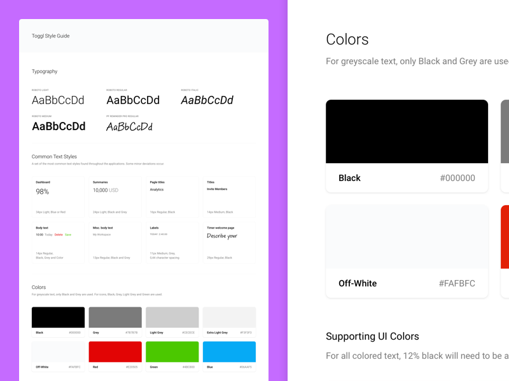Screen dimensions: 509x381
Task: Click the green Save text sample
Action: point(68,234)
